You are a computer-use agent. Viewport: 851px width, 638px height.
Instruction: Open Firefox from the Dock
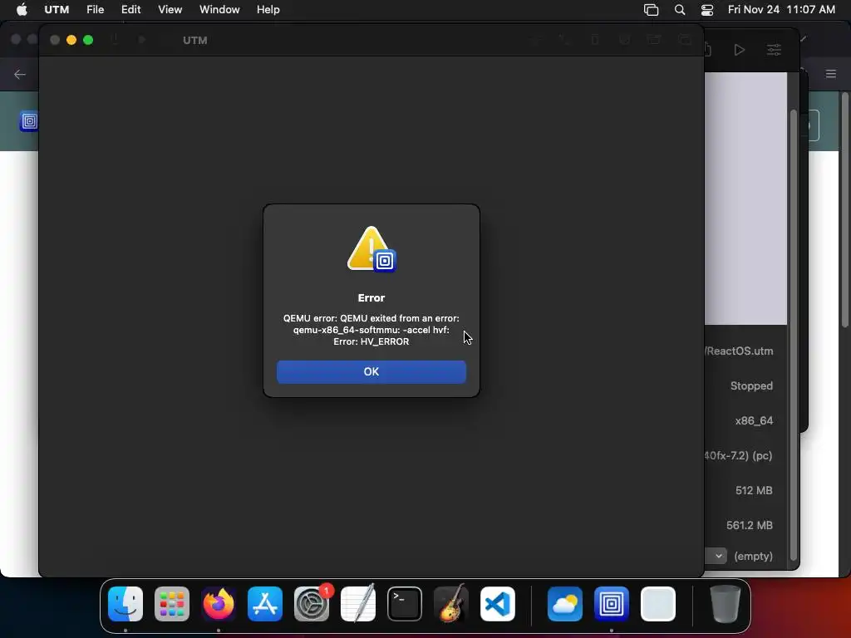(x=219, y=604)
